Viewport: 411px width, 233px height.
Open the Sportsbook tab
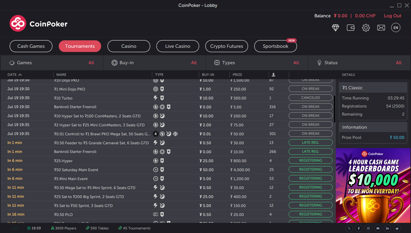pyautogui.click(x=276, y=46)
